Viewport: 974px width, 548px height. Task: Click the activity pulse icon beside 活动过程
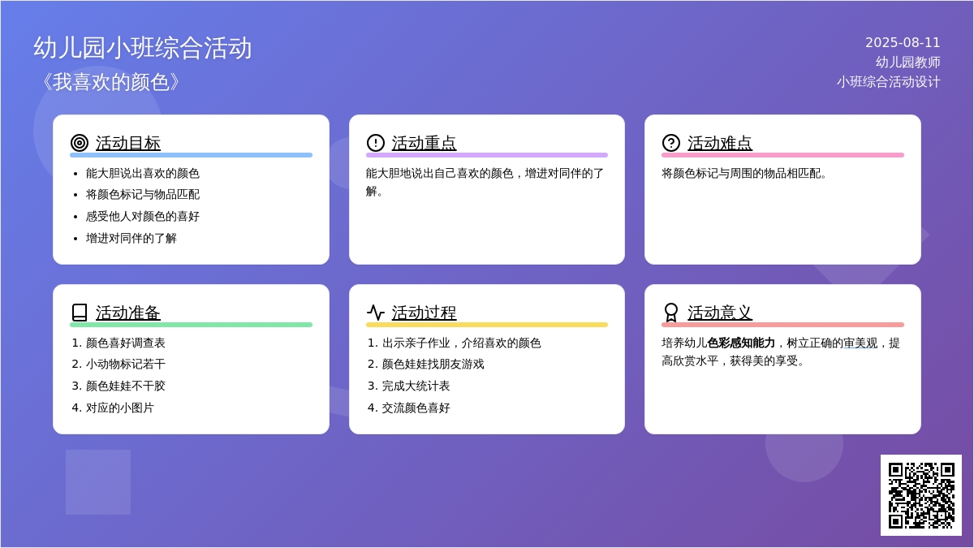click(x=376, y=313)
